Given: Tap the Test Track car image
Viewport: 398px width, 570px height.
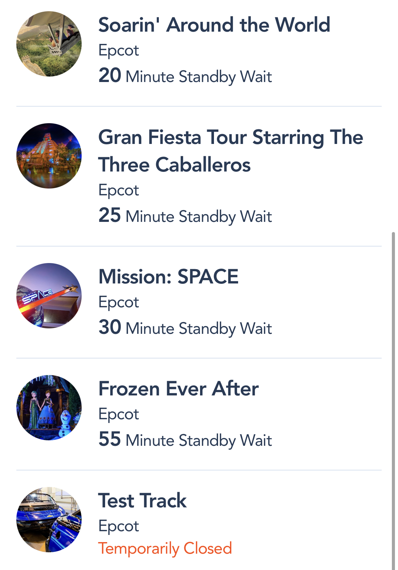Looking at the screenshot, I should 49,519.
